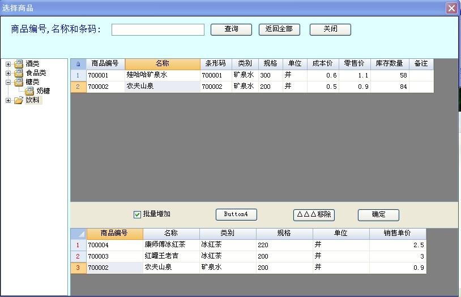The height and width of the screenshot is (297, 461).
Task: Select row header 2 of 红罐王老吉
Action: [78, 256]
